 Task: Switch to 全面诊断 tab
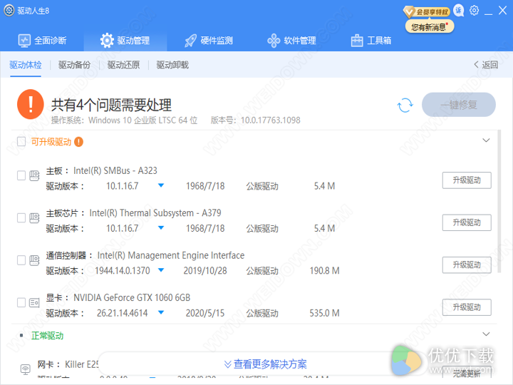tap(42, 41)
